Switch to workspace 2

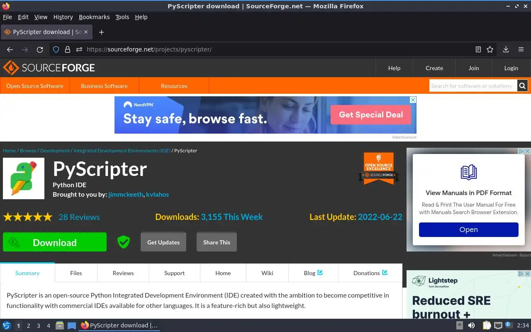click(x=29, y=326)
